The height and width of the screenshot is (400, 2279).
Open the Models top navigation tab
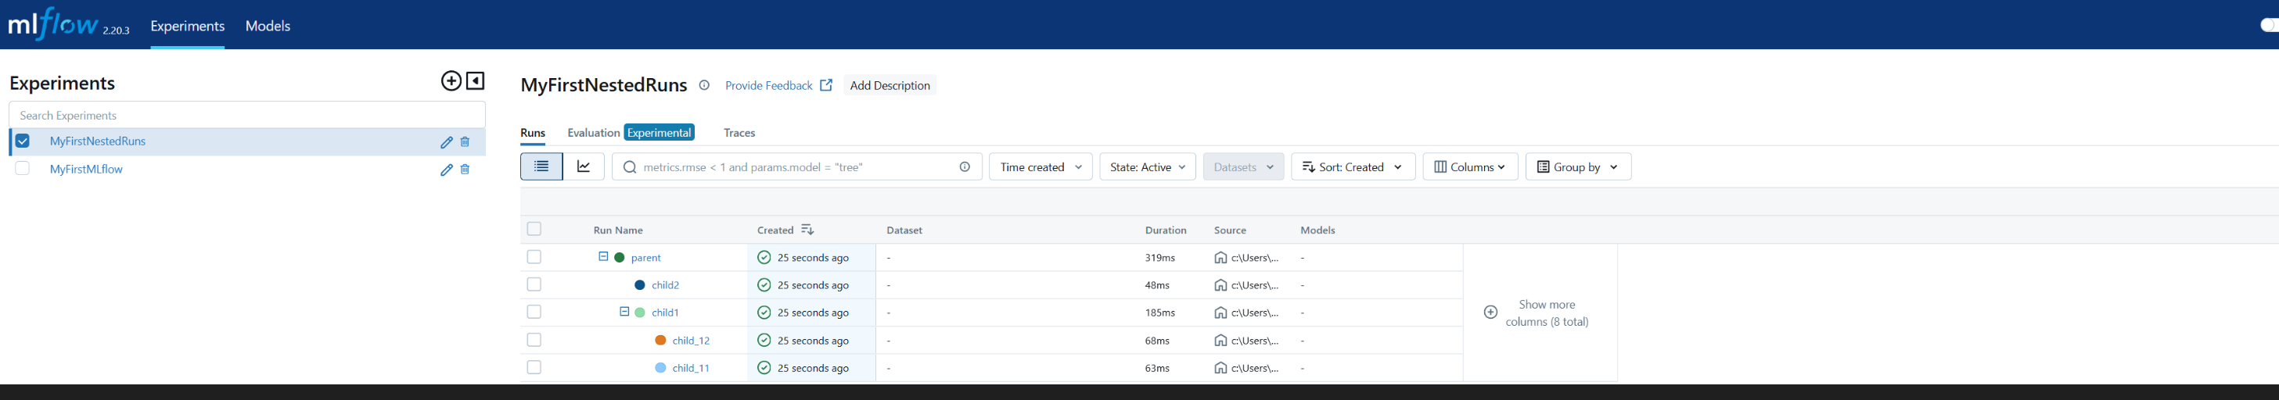(x=268, y=26)
